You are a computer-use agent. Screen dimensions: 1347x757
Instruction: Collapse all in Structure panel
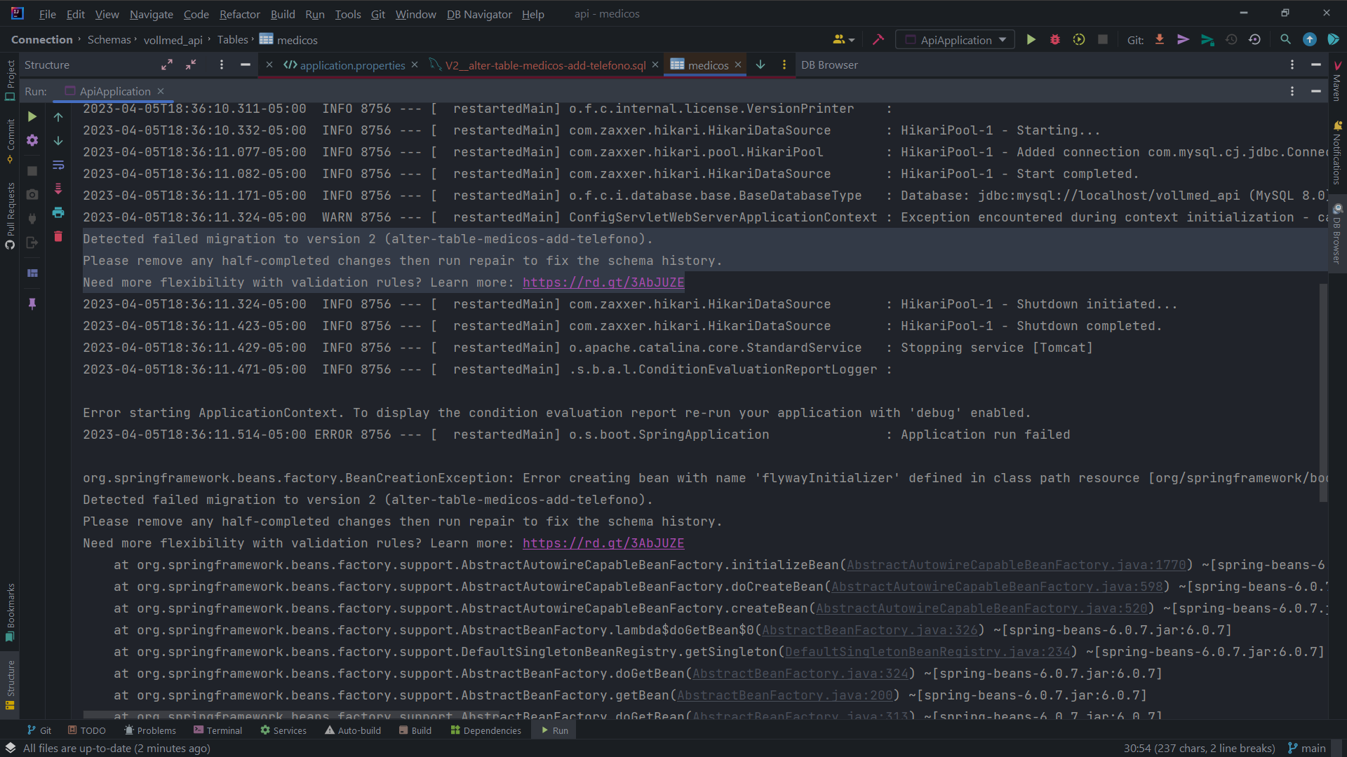(x=191, y=64)
